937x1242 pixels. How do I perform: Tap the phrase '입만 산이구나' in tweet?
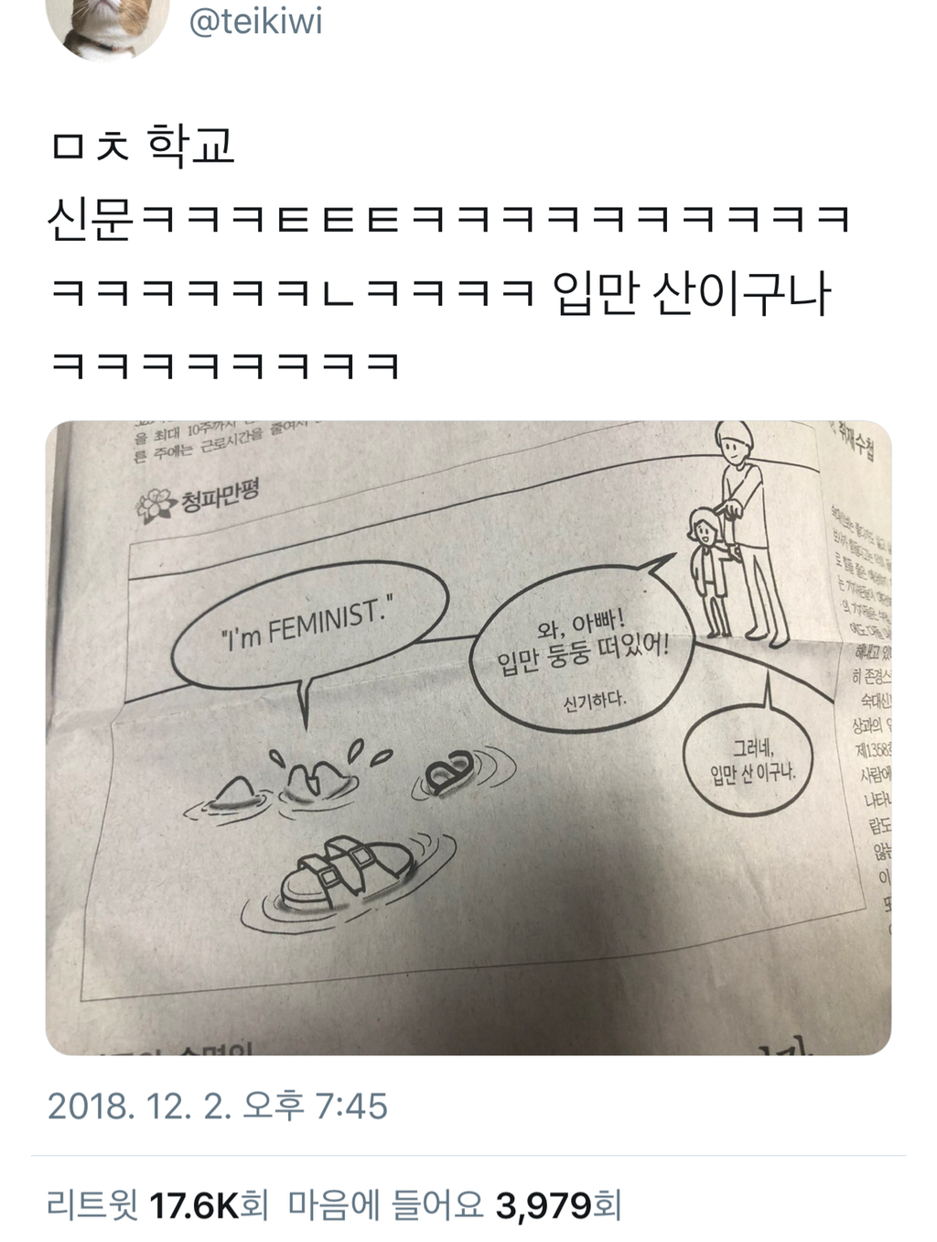click(x=693, y=293)
